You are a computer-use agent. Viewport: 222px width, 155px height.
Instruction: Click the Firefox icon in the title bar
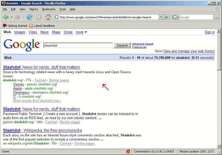(4, 3)
